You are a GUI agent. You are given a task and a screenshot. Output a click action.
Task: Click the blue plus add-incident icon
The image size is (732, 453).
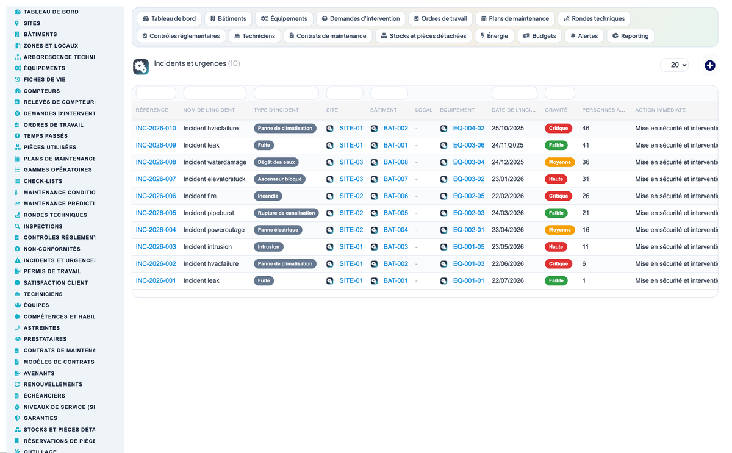point(709,65)
